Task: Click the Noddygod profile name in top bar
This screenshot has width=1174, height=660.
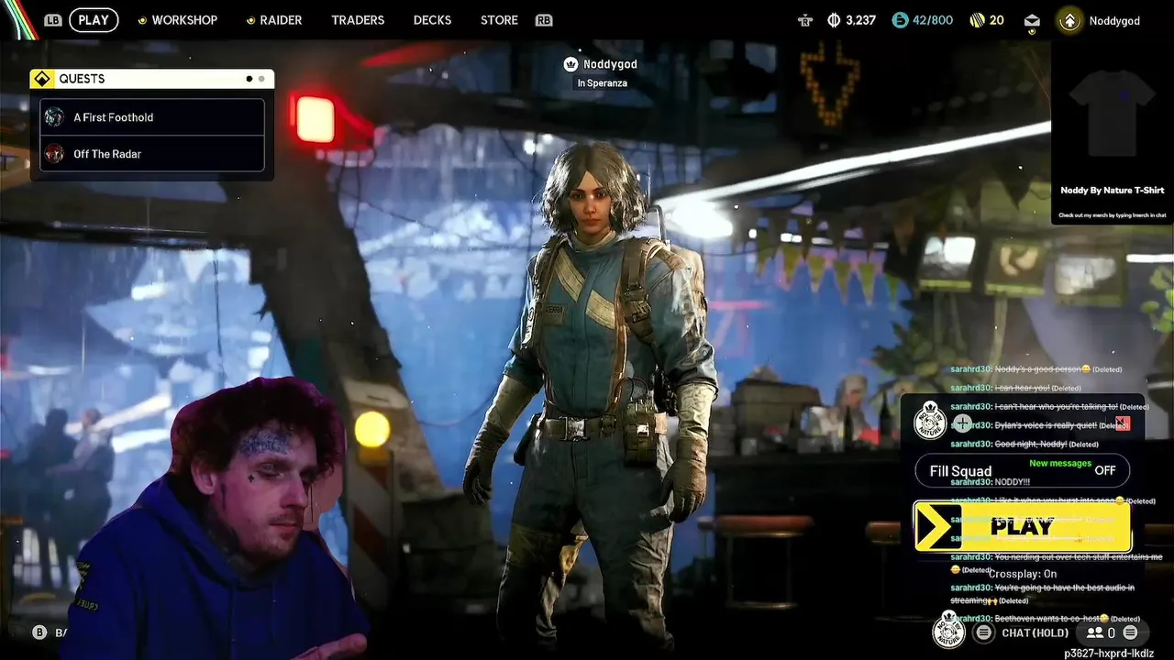Action: 1114,20
